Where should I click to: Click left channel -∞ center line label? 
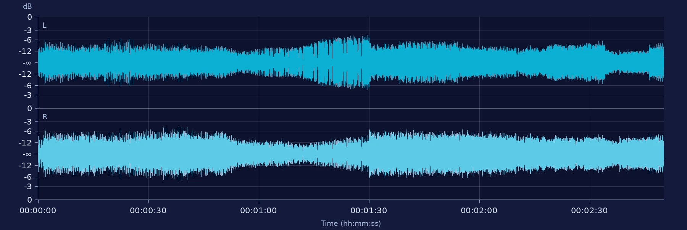tap(27, 63)
